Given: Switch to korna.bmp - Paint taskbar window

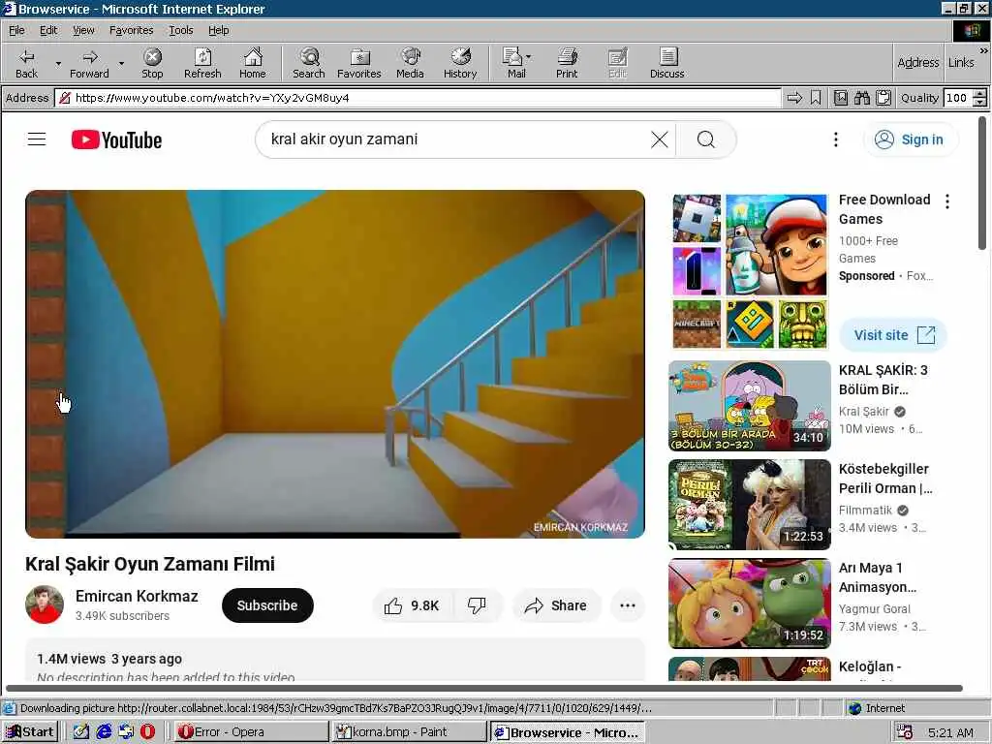Looking at the screenshot, I should (410, 732).
